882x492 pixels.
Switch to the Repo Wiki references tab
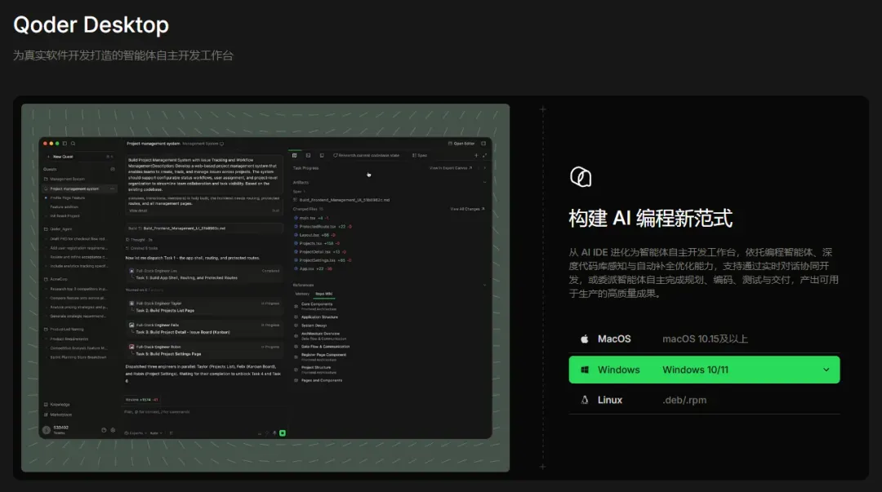[323, 294]
